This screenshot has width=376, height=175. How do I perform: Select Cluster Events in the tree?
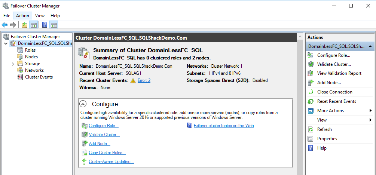tap(39, 77)
